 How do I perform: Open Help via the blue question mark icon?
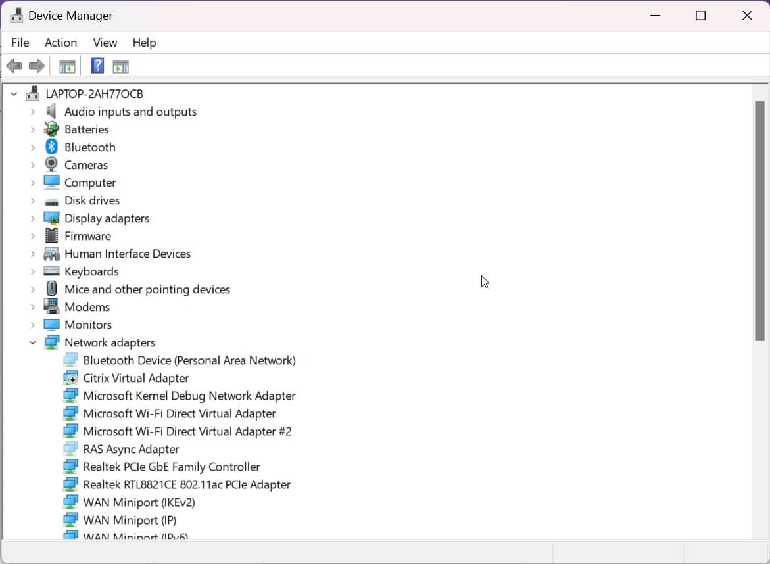97,65
